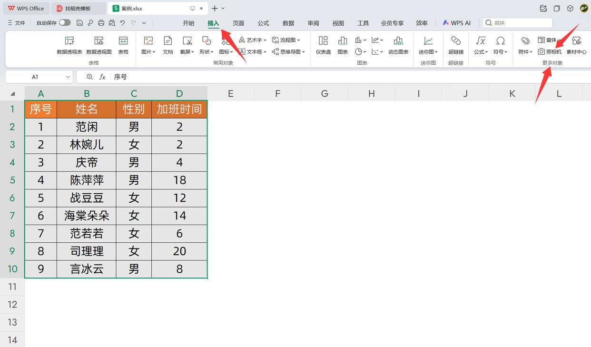Viewport: 591px width, 347px height.
Task: Go to the WPS Office home tab
Action: pyautogui.click(x=26, y=9)
